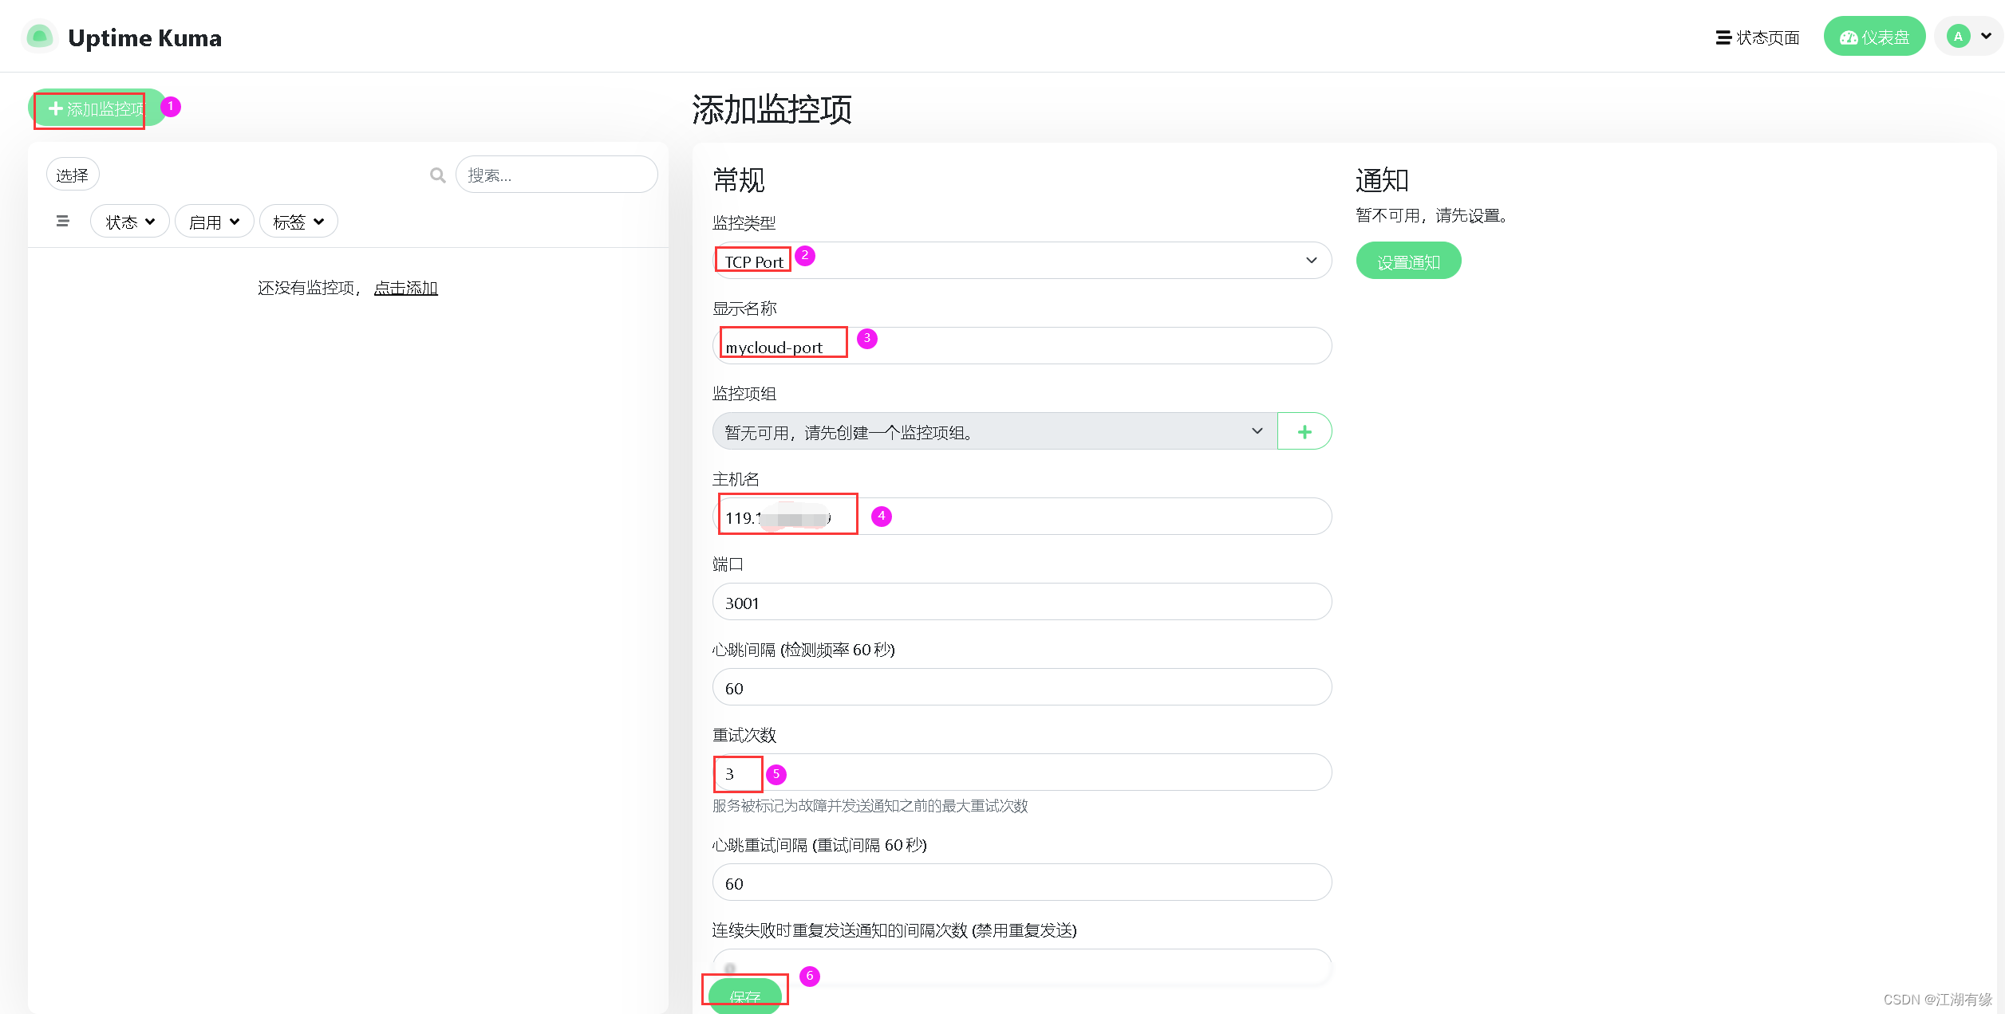Click the 添加监控项 add monitor button

(x=97, y=108)
